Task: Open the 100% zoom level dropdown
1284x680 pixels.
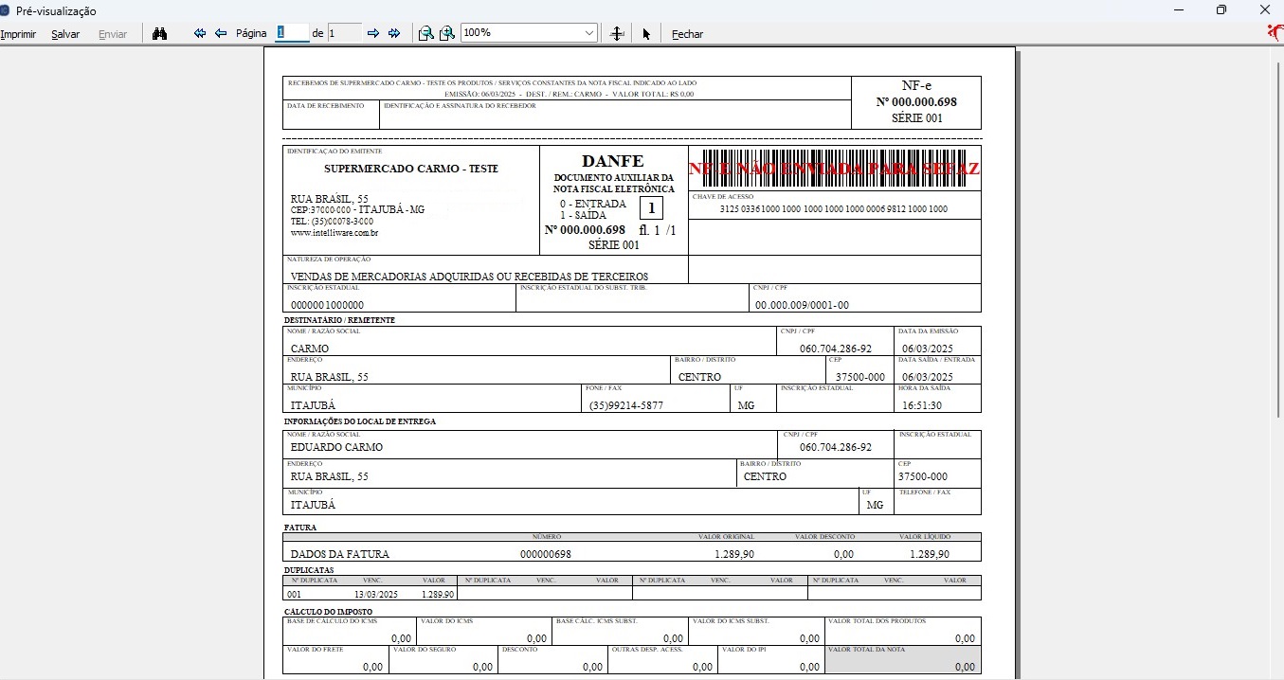Action: pos(589,33)
